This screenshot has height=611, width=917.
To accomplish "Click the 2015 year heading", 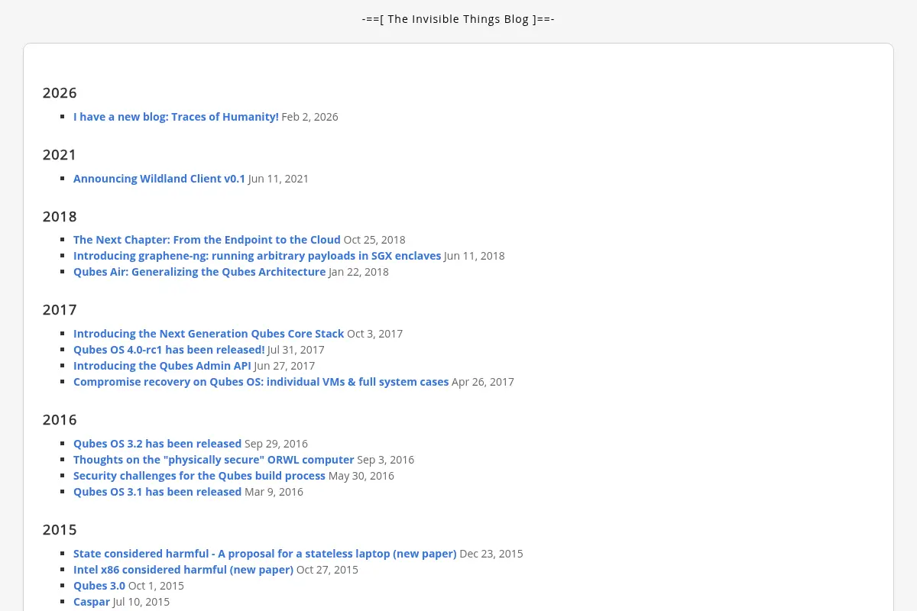I will [60, 530].
